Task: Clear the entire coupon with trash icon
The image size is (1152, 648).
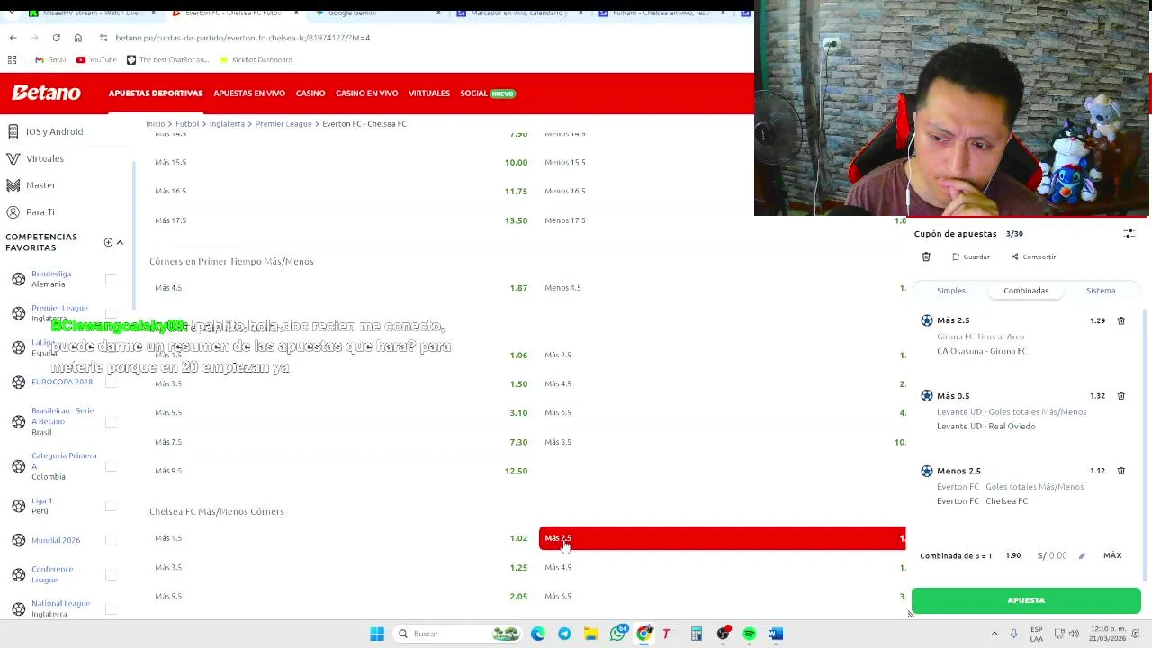Action: pyautogui.click(x=926, y=256)
